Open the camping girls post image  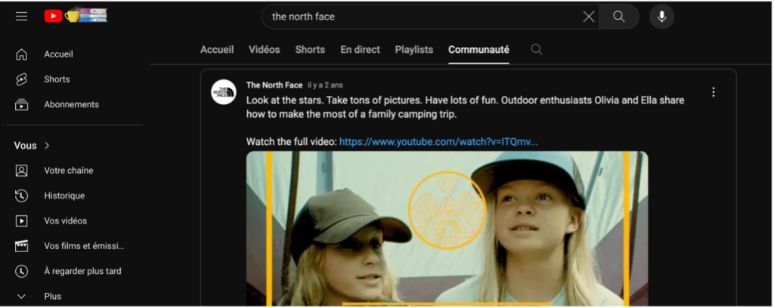447,228
